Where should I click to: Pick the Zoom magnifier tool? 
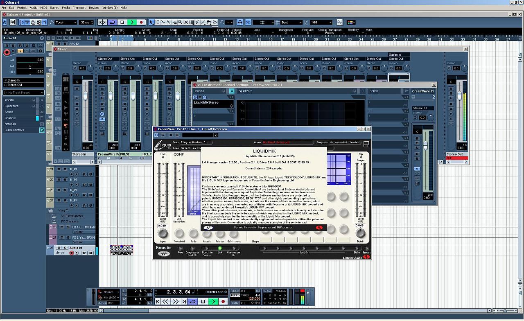[x=180, y=22]
